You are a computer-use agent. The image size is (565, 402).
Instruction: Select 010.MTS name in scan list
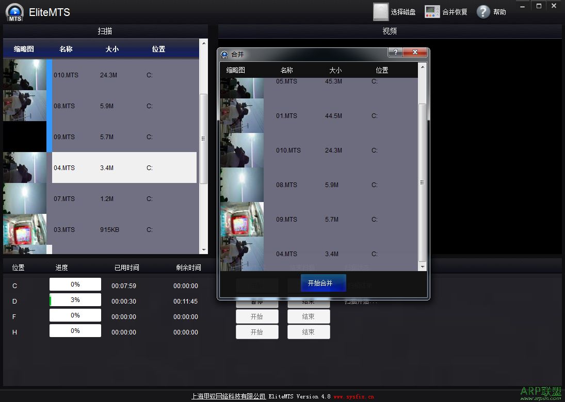coord(66,75)
